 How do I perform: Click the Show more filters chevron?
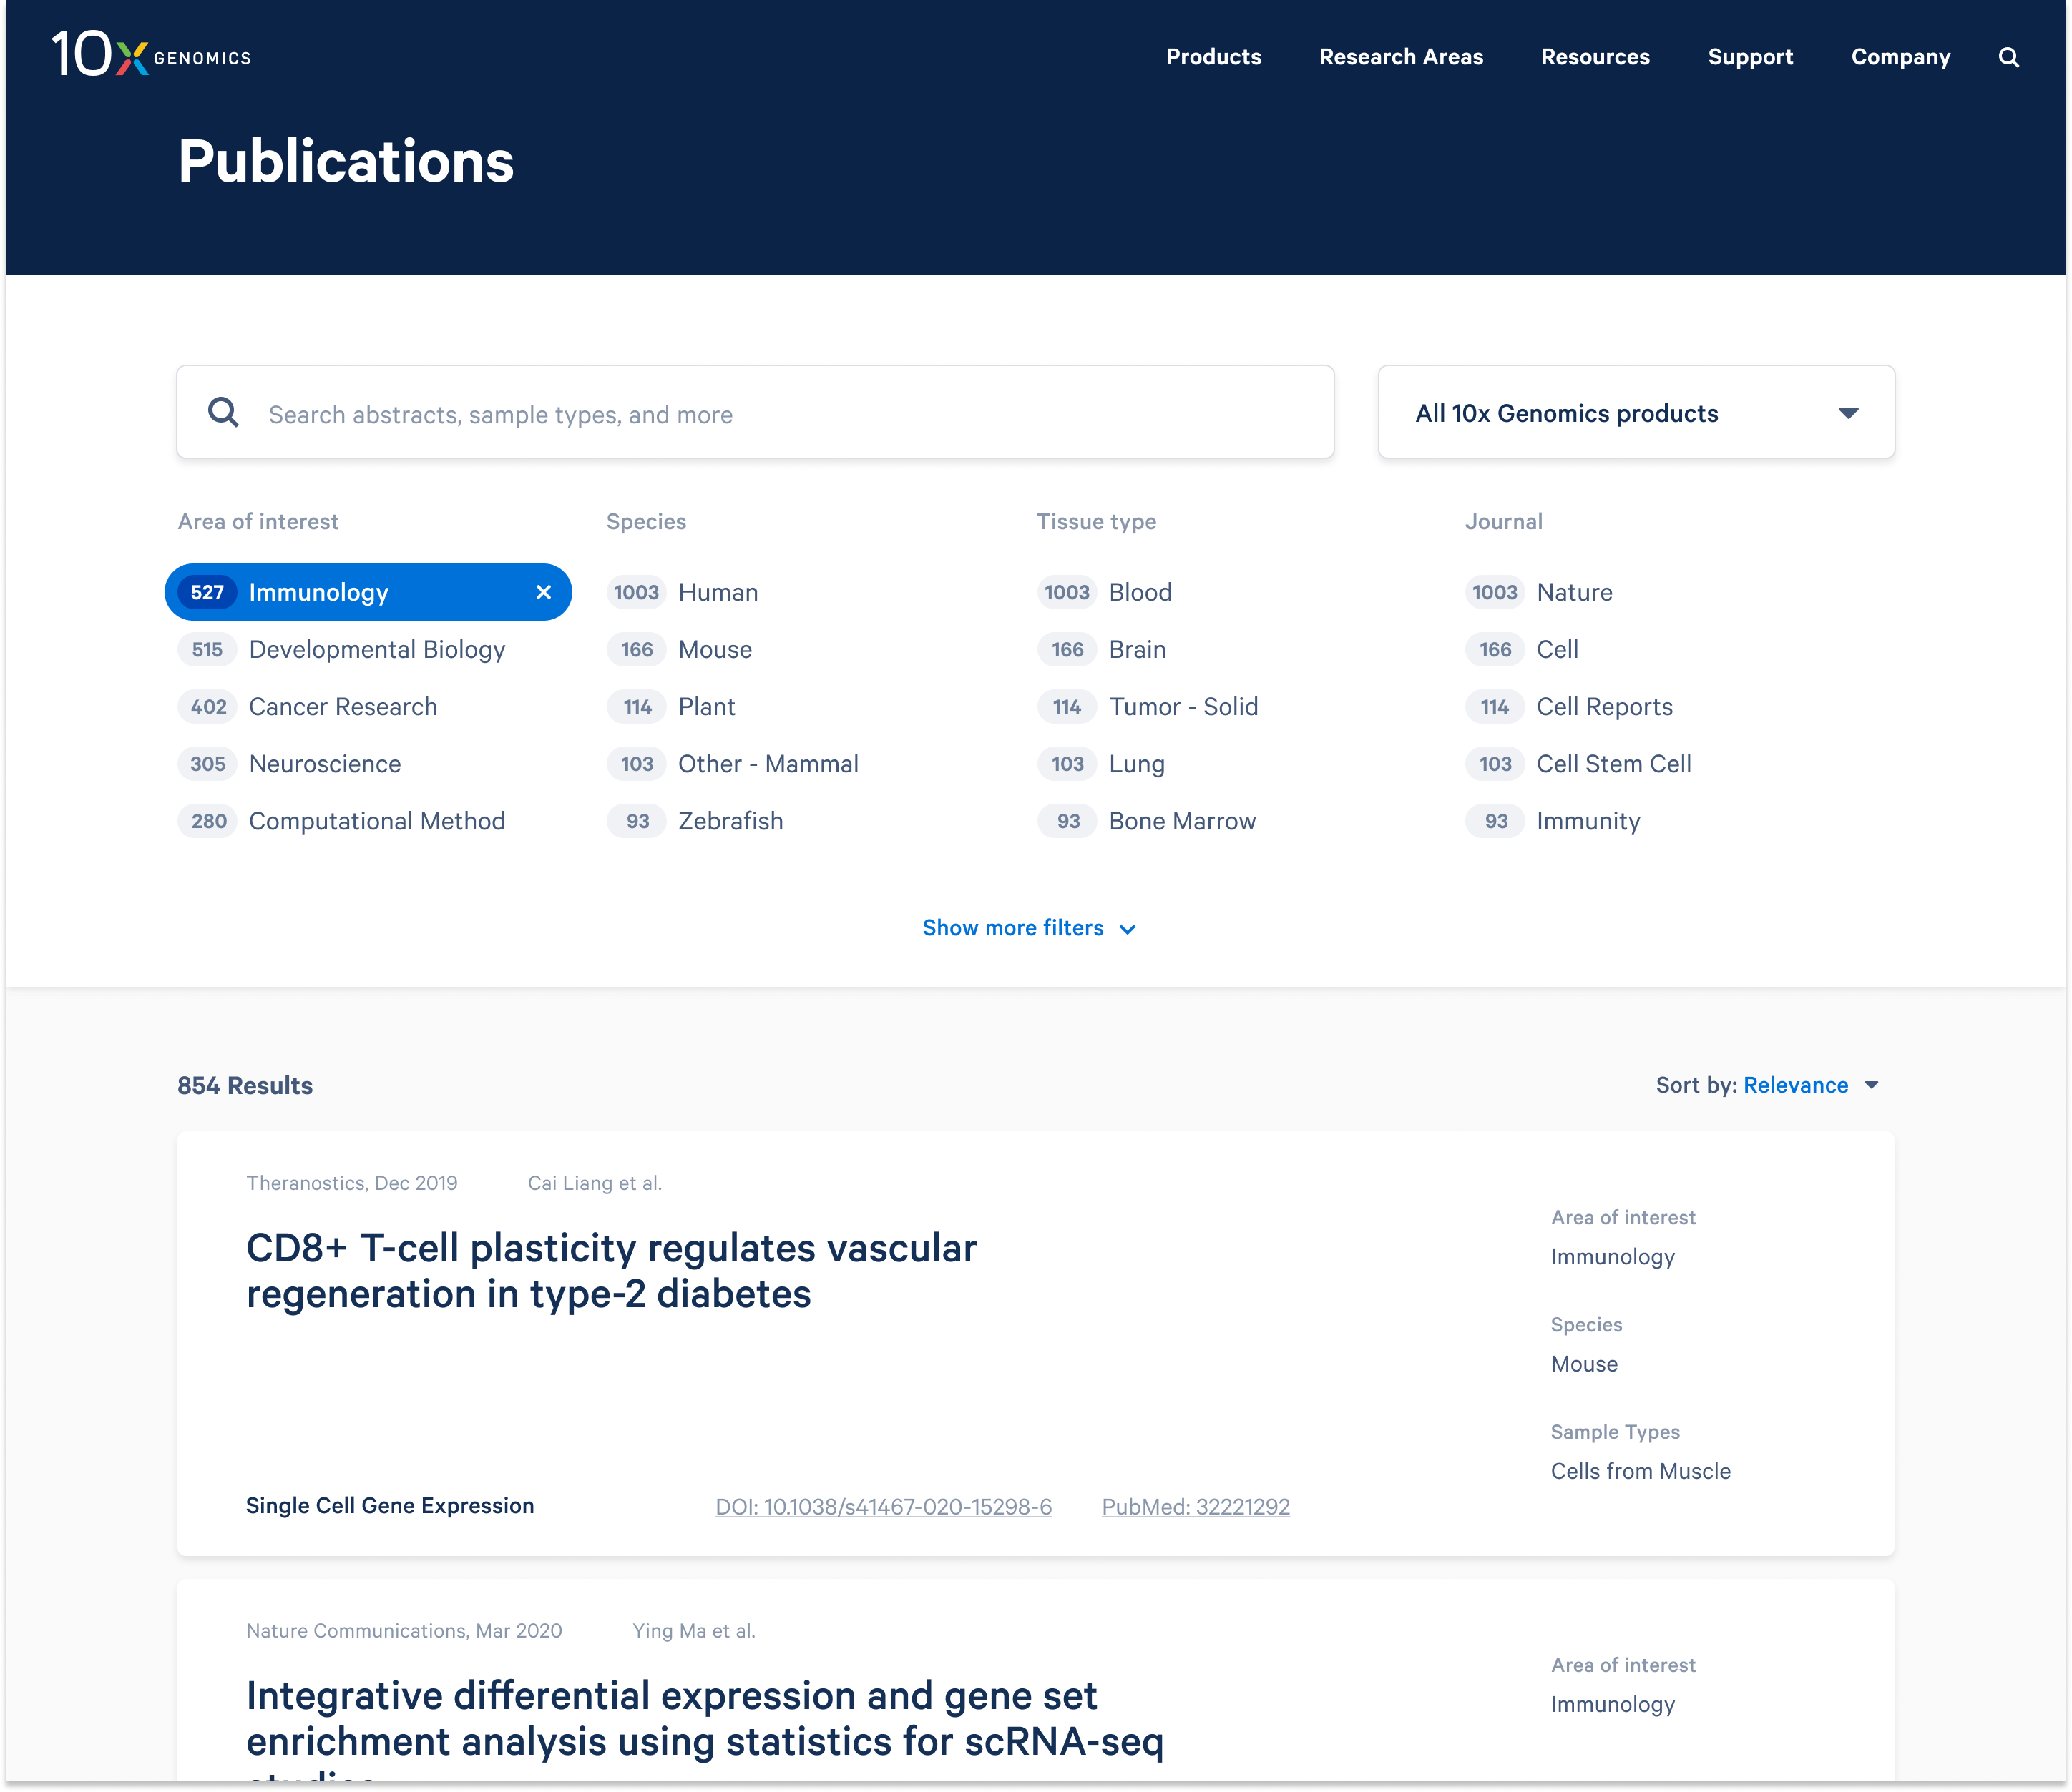pyautogui.click(x=1128, y=929)
